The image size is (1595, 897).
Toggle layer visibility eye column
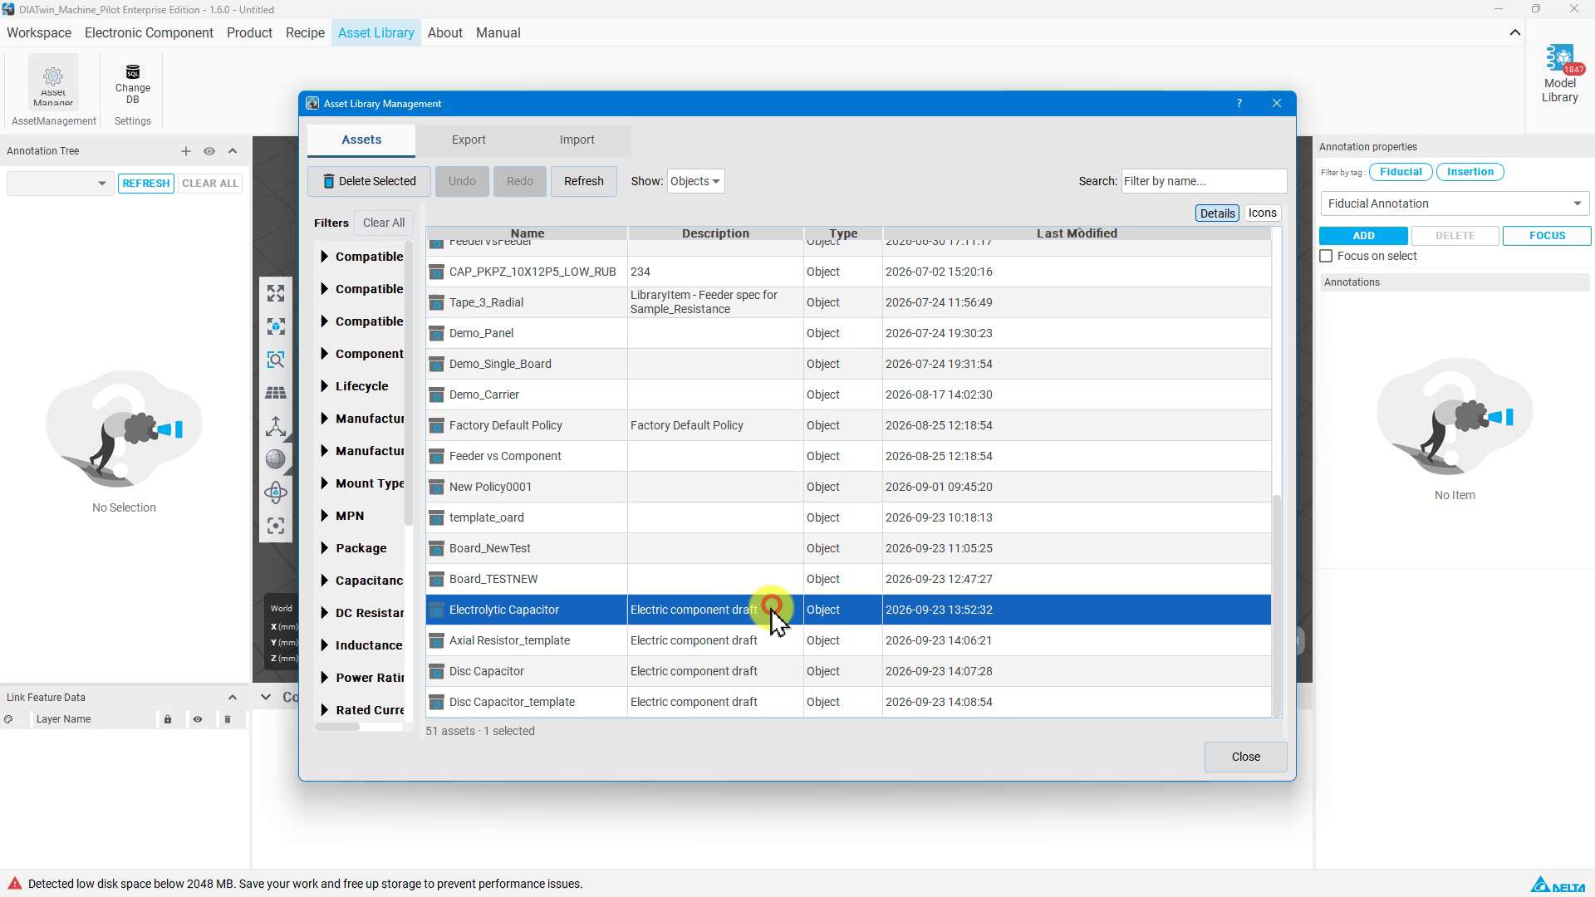coord(198,719)
